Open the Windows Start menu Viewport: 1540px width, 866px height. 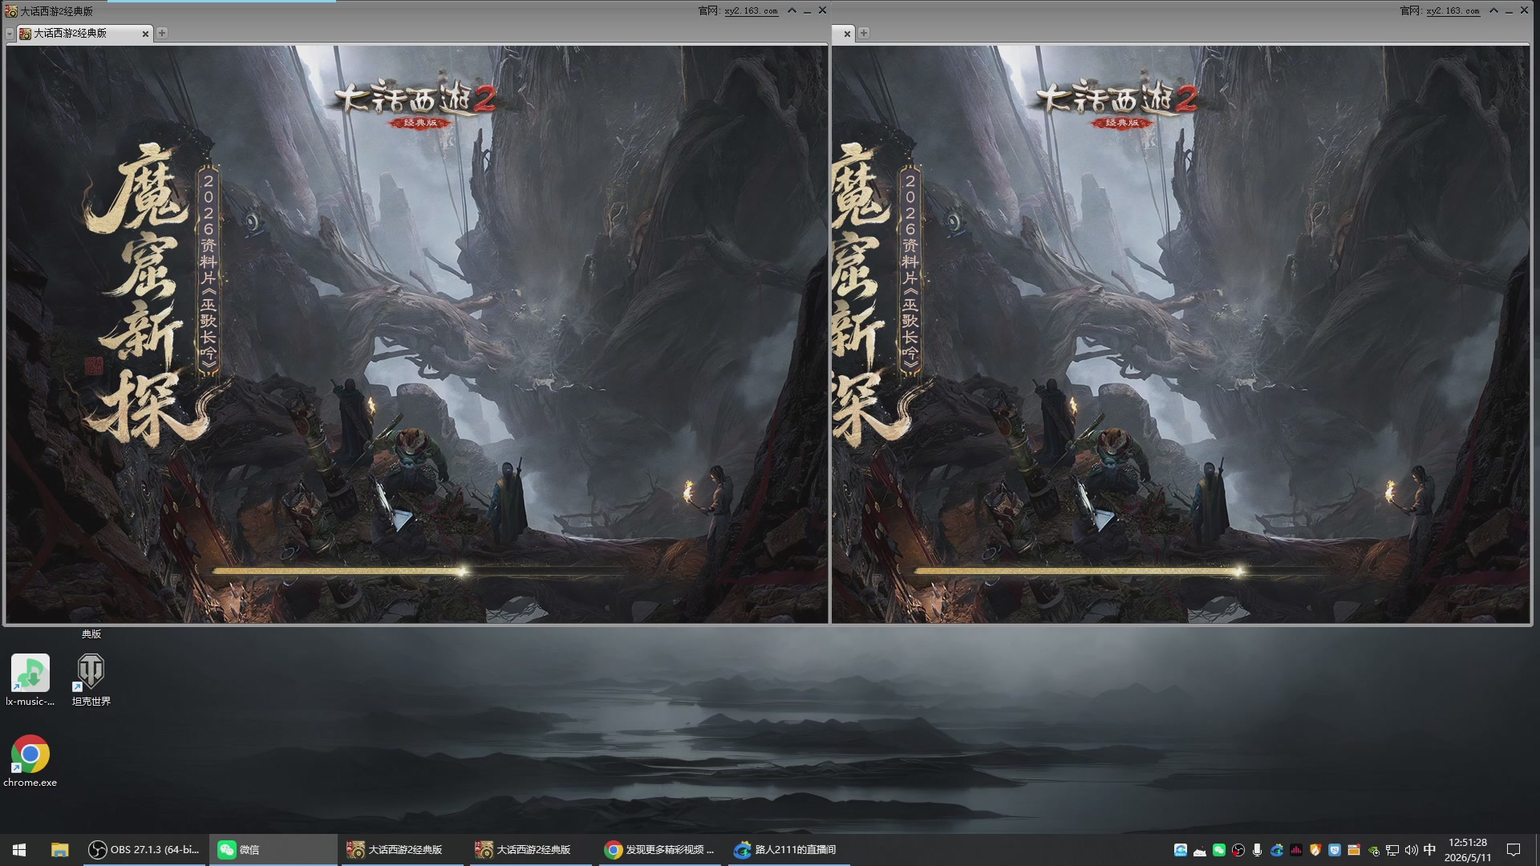coord(19,850)
